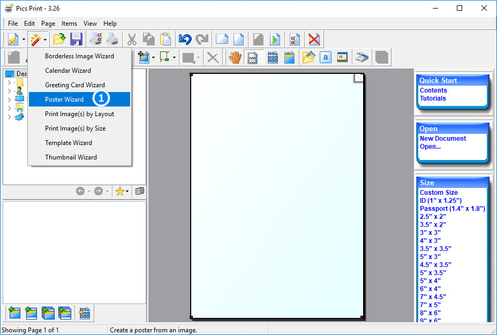The width and height of the screenshot is (497, 335).
Task: Open the Page menu
Action: (x=48, y=24)
